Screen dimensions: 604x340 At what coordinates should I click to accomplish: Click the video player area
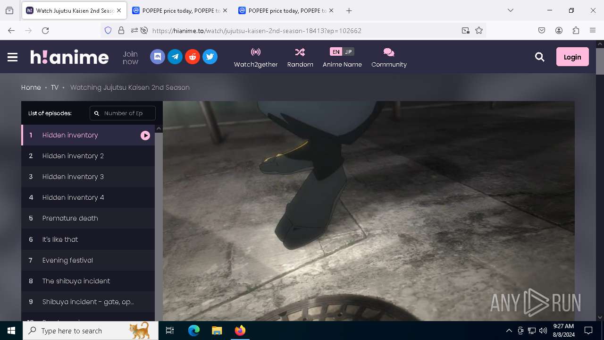pyautogui.click(x=369, y=211)
